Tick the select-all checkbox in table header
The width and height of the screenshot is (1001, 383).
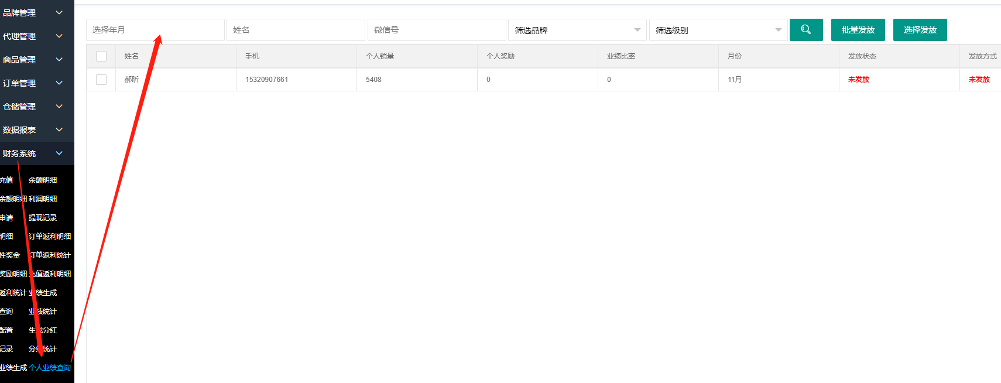point(101,56)
